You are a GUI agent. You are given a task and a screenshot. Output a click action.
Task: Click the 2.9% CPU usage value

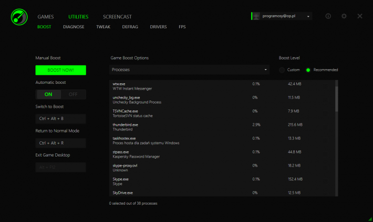tap(256, 125)
